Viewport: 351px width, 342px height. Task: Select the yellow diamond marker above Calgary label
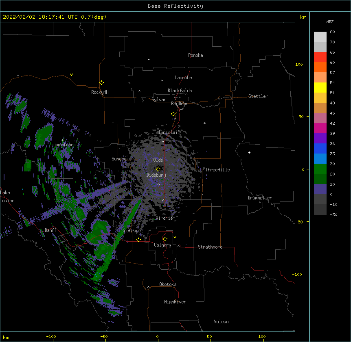click(165, 239)
